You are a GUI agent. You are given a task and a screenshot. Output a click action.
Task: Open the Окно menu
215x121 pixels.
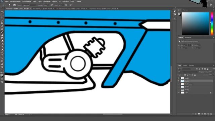(72, 1)
